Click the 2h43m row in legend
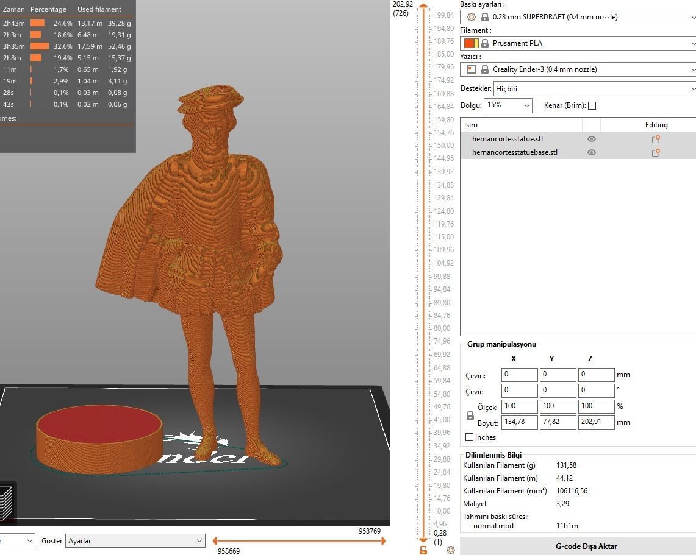The height and width of the screenshot is (555, 696). (x=66, y=23)
